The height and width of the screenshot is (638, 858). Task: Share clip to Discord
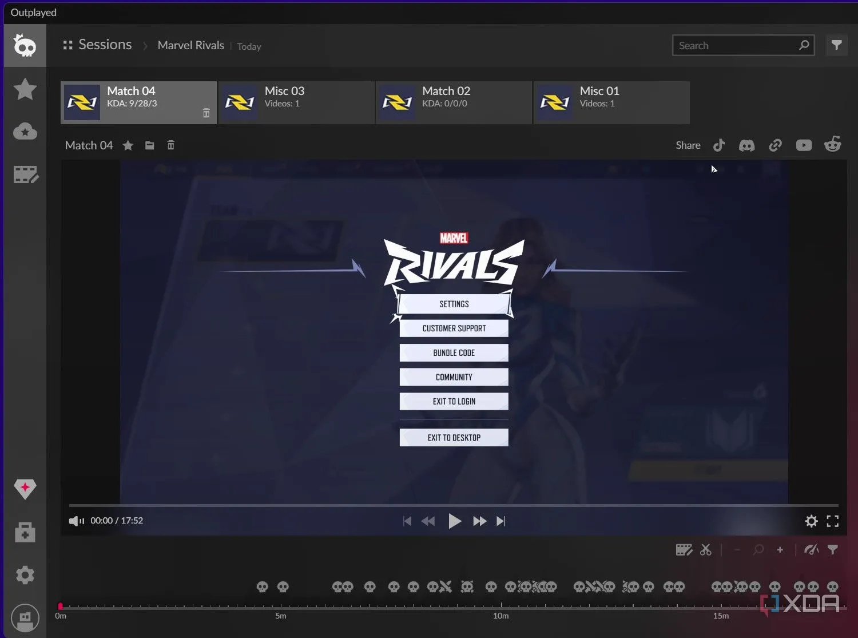(x=746, y=145)
